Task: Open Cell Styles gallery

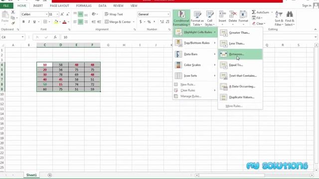Action: pyautogui.click(x=209, y=18)
